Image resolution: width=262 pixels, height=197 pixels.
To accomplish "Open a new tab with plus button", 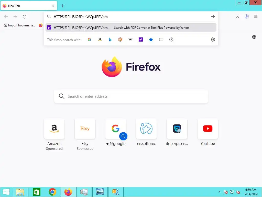I will (62, 6).
